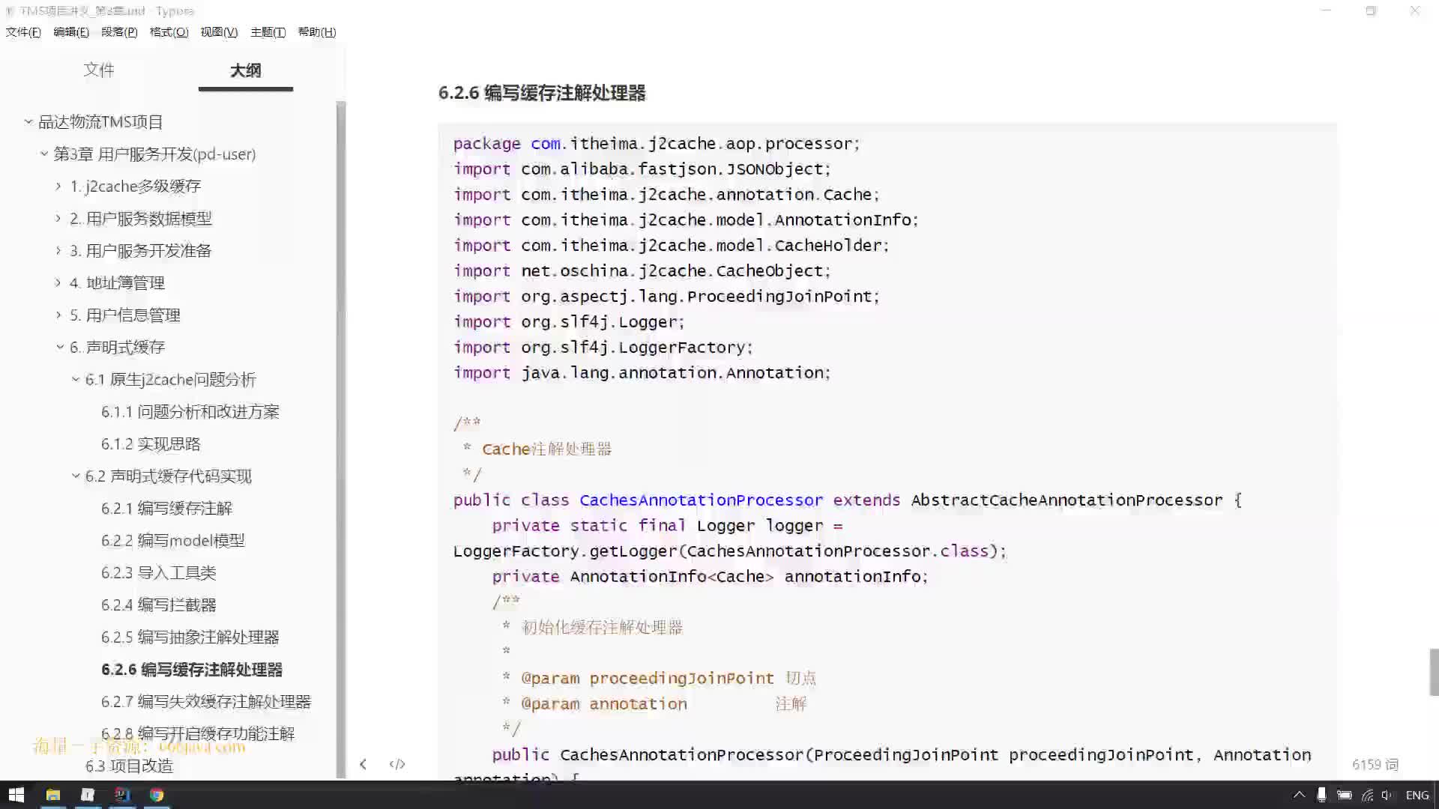Minimize the Typora window
The image size is (1439, 809).
tap(1326, 10)
